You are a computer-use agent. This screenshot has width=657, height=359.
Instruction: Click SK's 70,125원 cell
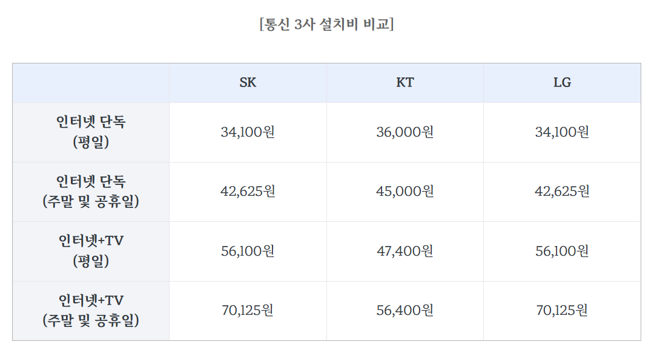click(x=248, y=310)
